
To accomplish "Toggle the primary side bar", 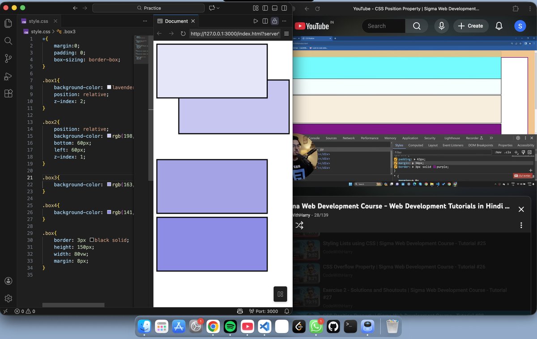I will coord(265,8).
